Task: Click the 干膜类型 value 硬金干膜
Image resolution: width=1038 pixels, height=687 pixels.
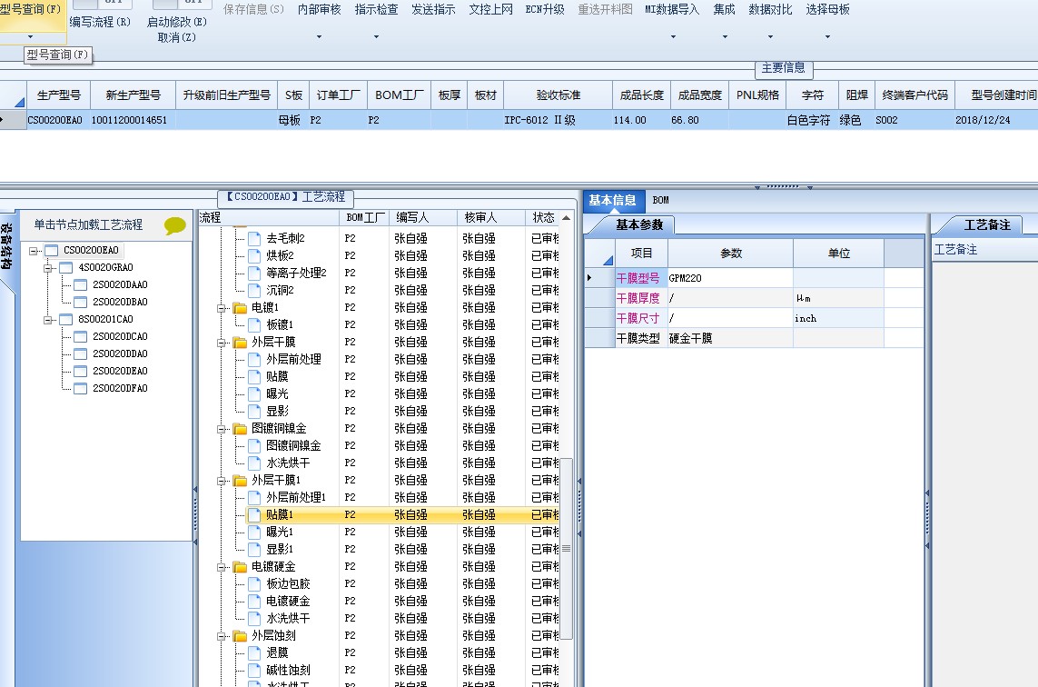Action: pos(730,339)
